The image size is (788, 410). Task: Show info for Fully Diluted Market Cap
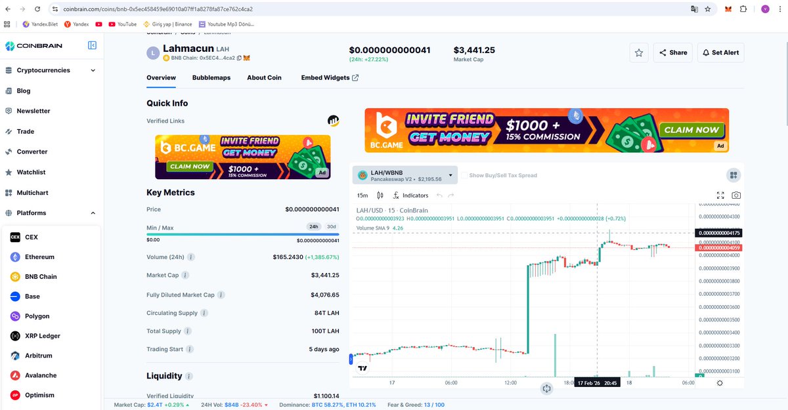(x=221, y=295)
